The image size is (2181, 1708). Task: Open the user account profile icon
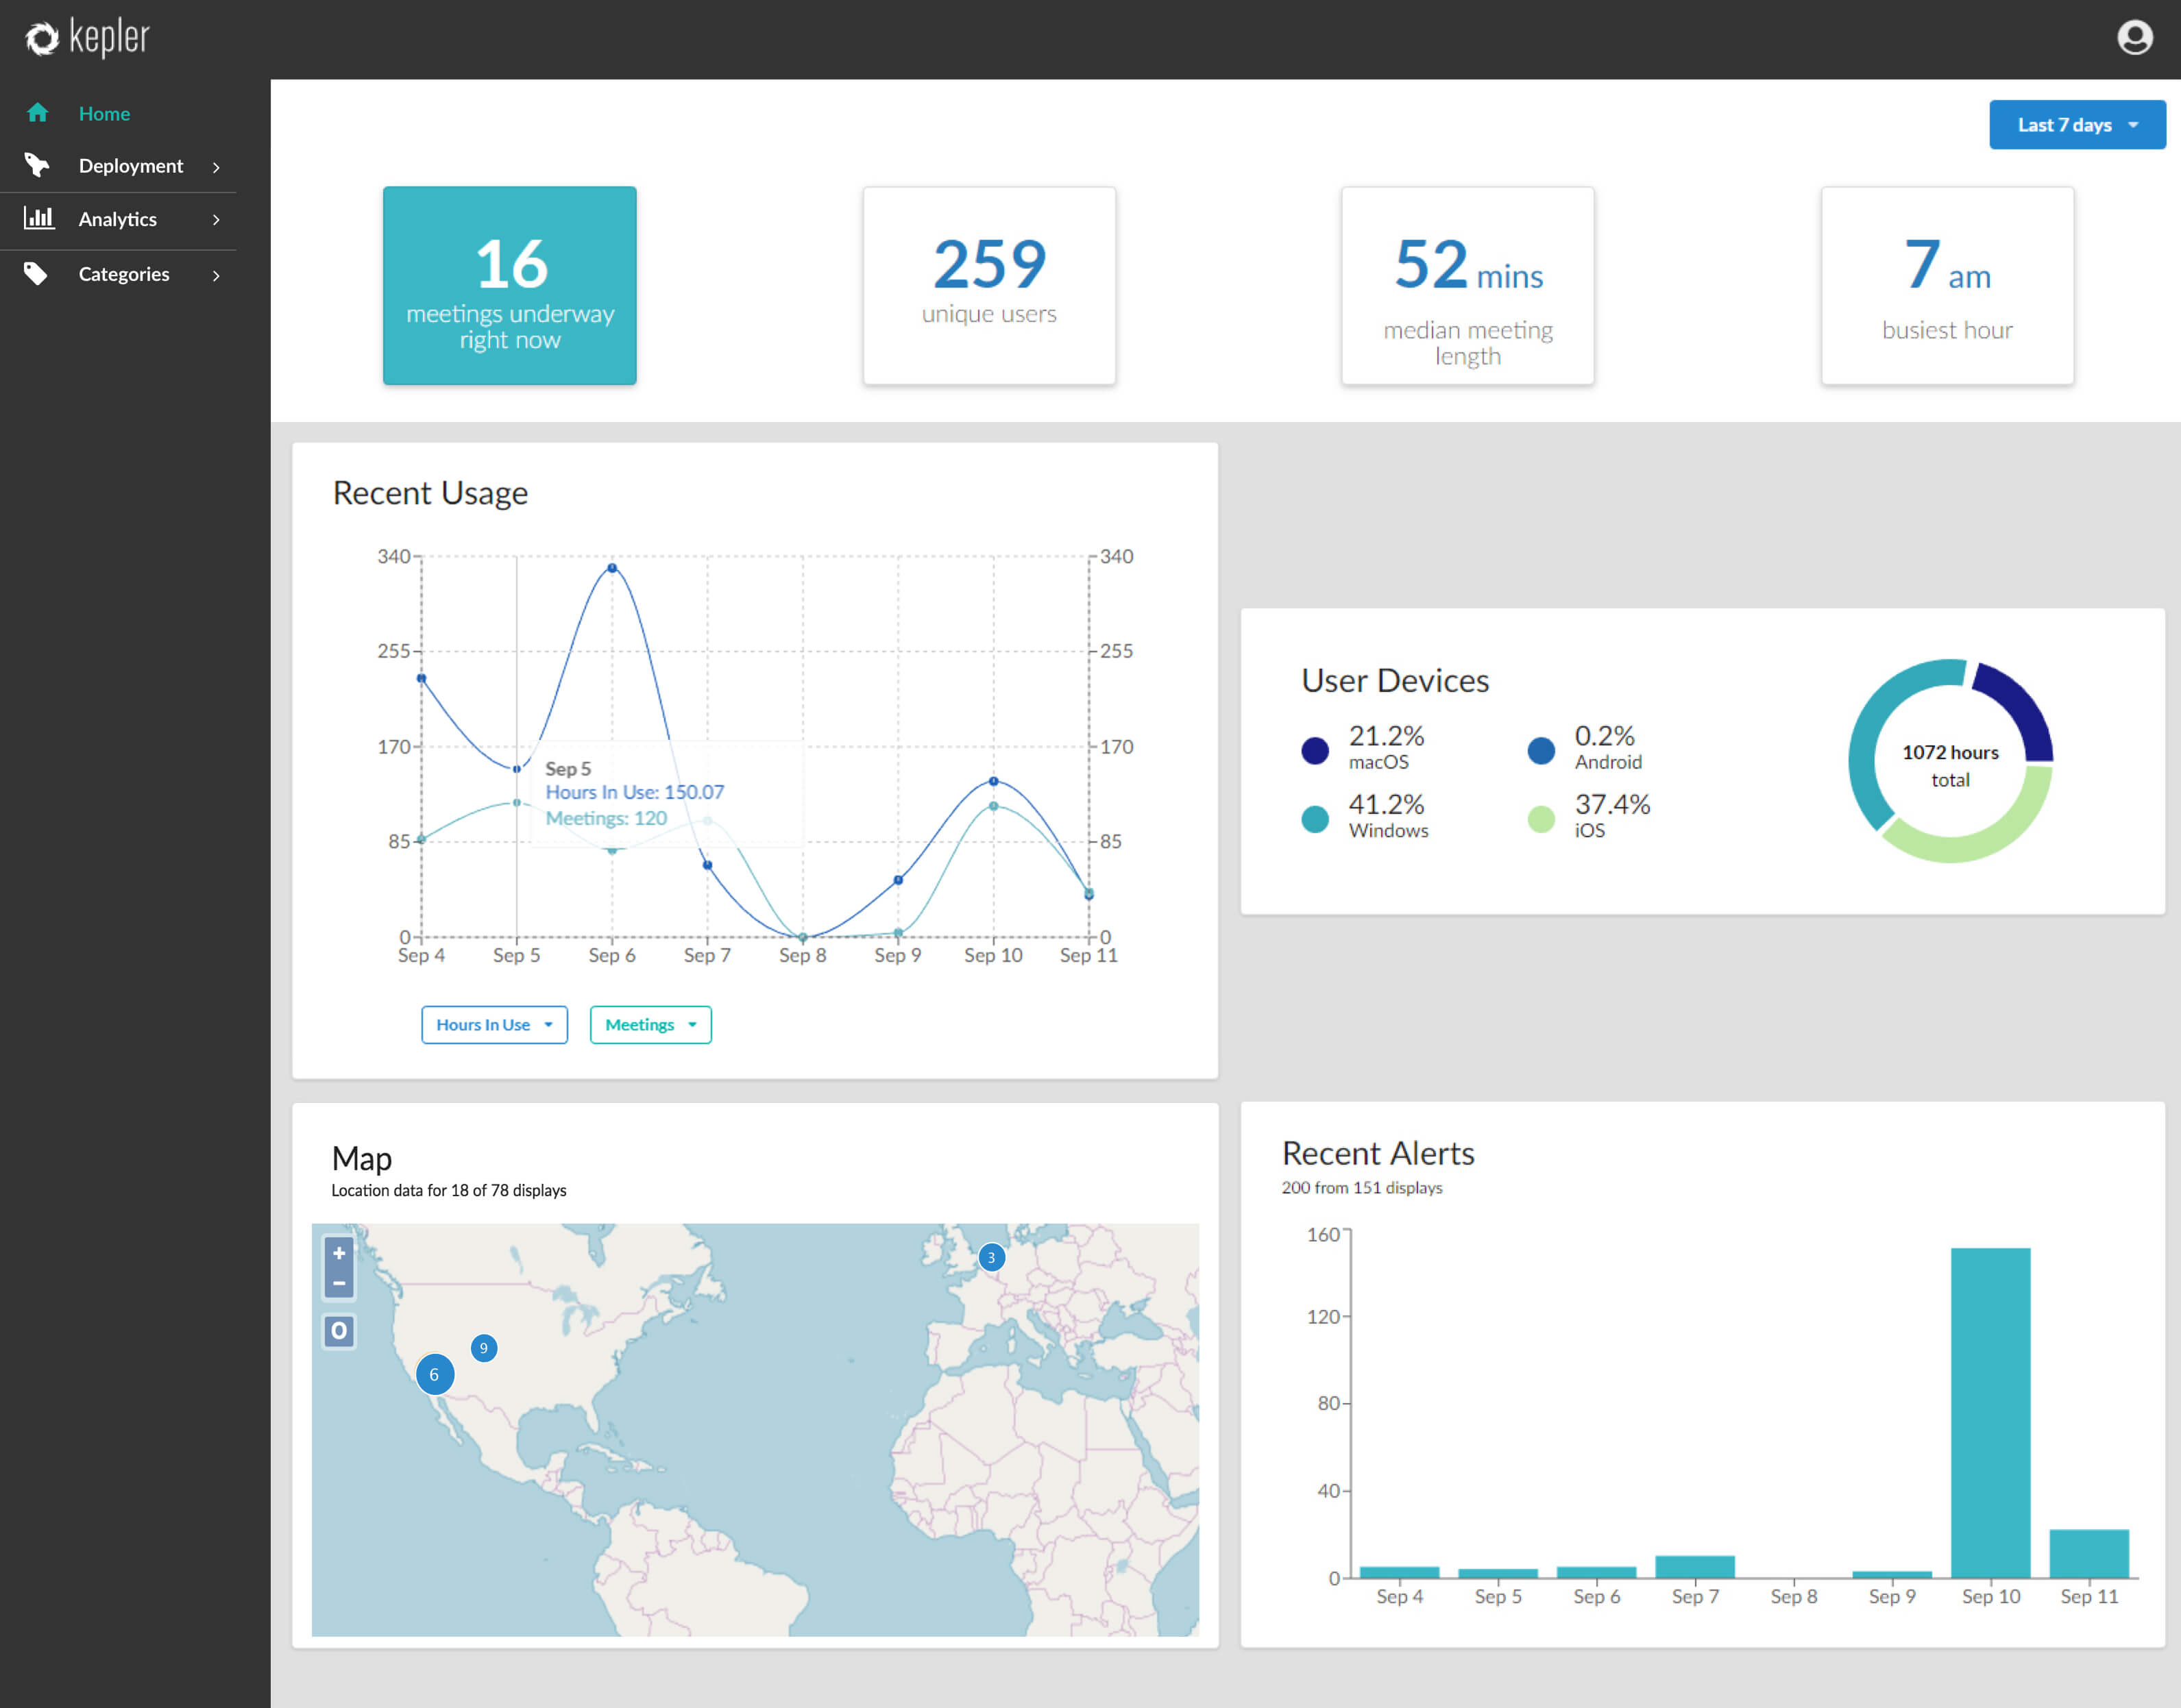tap(2134, 38)
